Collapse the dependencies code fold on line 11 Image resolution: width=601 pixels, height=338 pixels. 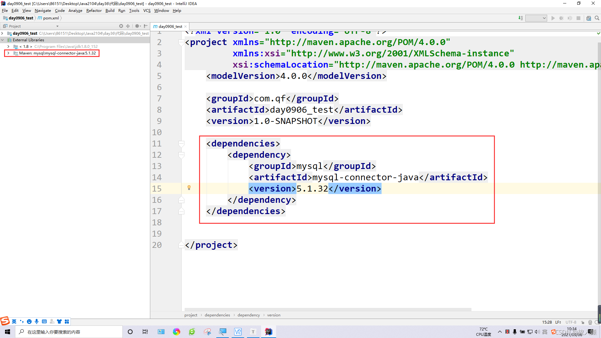click(181, 144)
